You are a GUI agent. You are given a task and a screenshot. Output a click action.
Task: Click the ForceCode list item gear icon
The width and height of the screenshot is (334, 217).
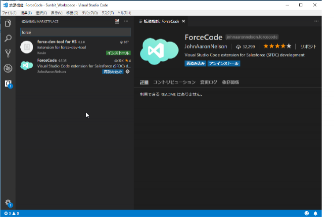(x=127, y=72)
